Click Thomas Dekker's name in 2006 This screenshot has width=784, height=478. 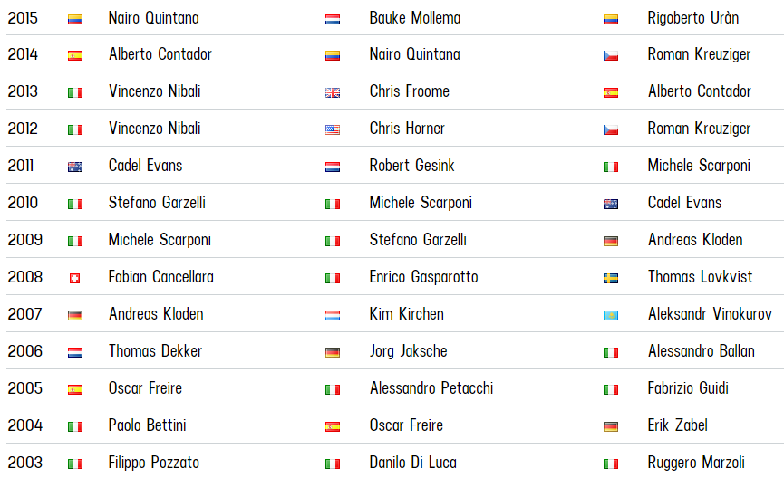click(155, 351)
